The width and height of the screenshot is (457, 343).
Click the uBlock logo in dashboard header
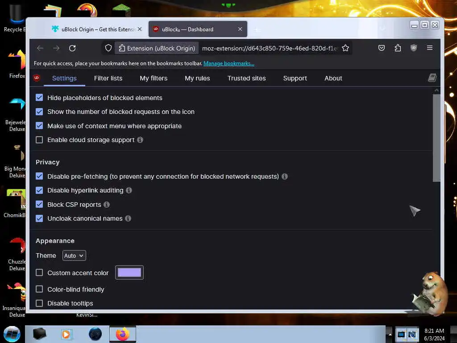(x=37, y=78)
